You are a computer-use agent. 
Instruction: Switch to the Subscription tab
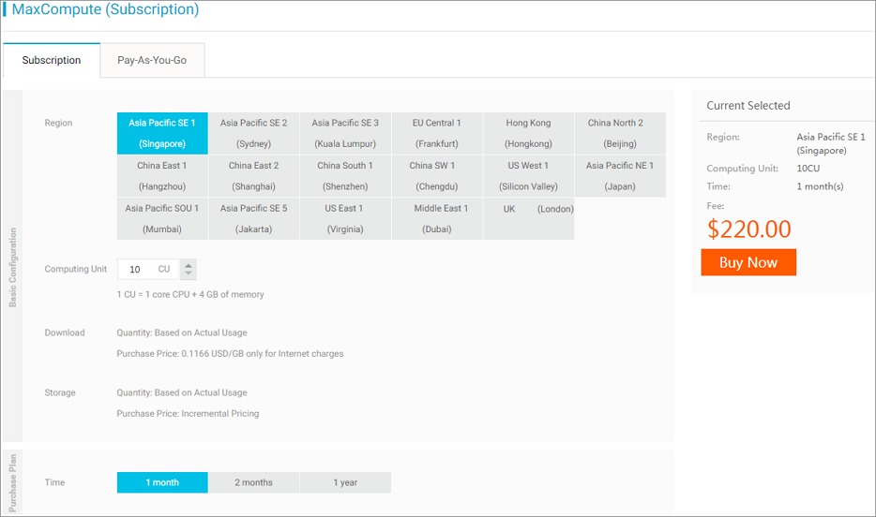pyautogui.click(x=52, y=60)
